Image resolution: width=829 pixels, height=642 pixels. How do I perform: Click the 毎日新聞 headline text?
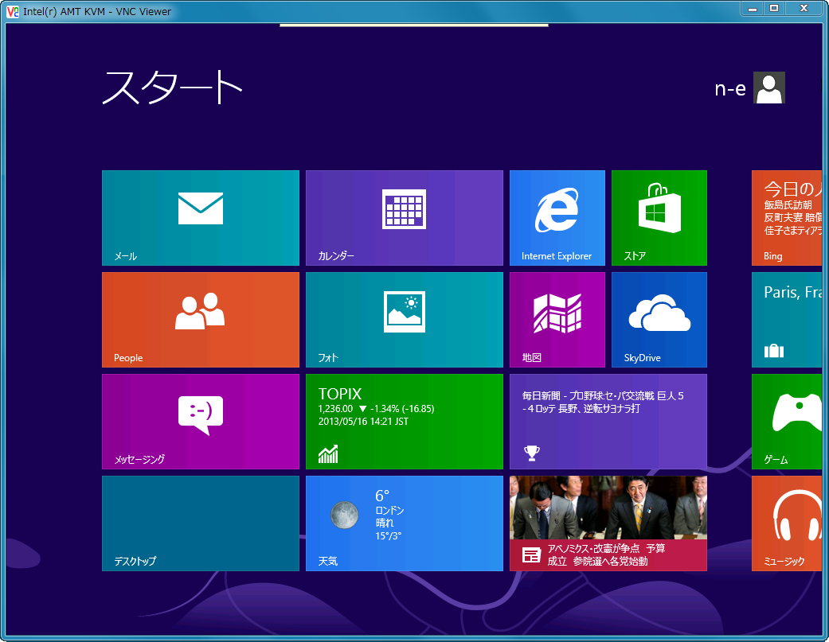pyautogui.click(x=603, y=402)
